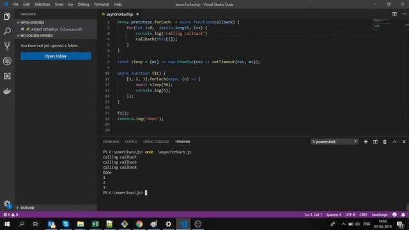
Task: Close the terminal panel
Action: [404, 142]
